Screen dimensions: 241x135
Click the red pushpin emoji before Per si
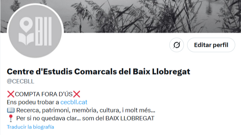[x=11, y=118]
